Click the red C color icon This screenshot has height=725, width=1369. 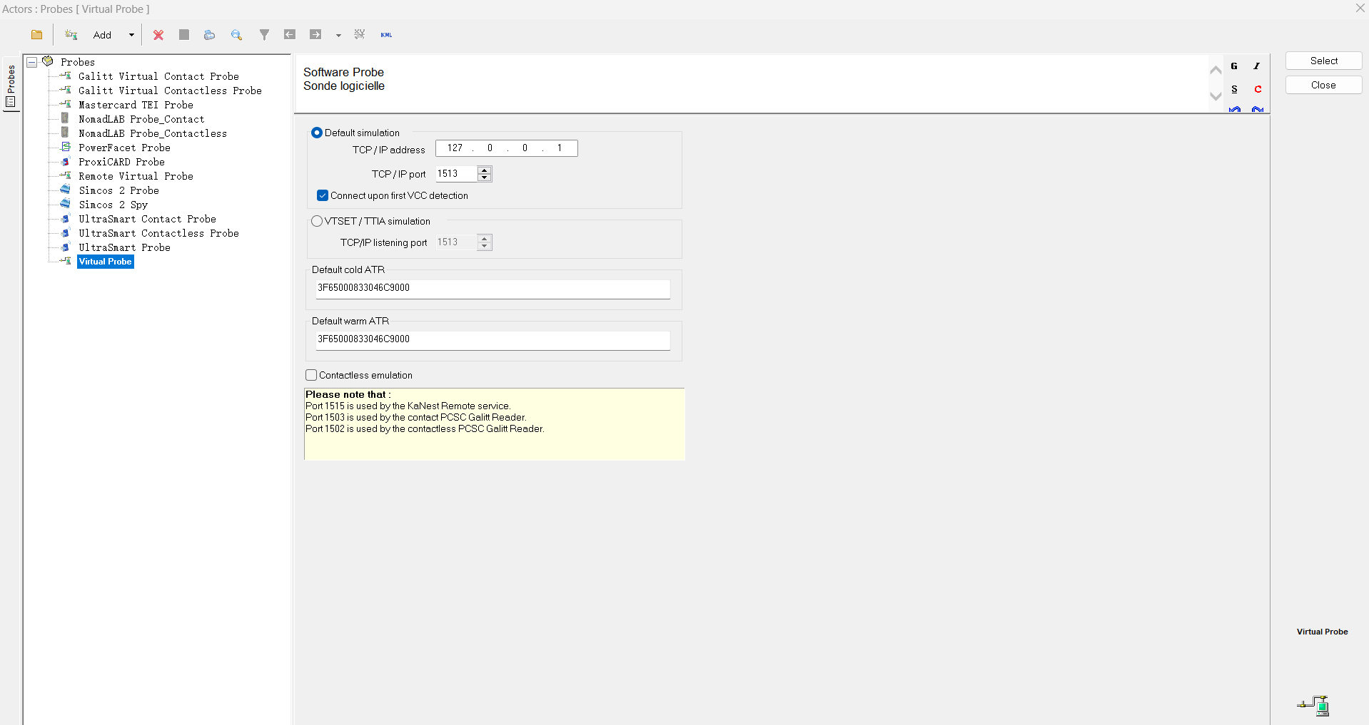pos(1258,89)
